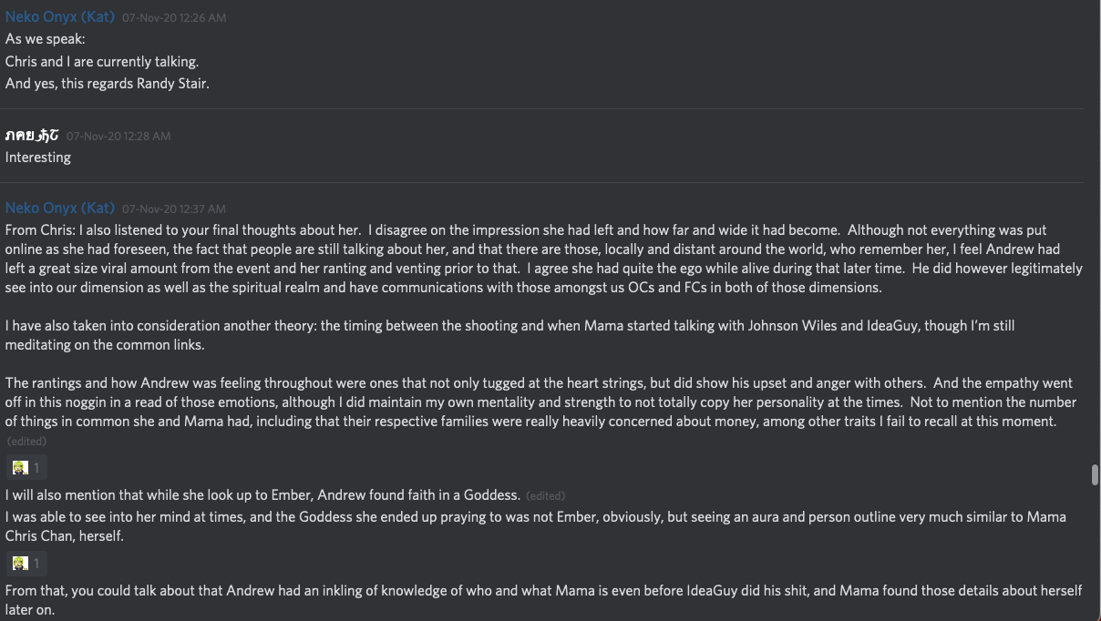Click the 'And yes, this regards Randy Stair.' line
The width and height of the screenshot is (1101, 621).
(x=108, y=84)
